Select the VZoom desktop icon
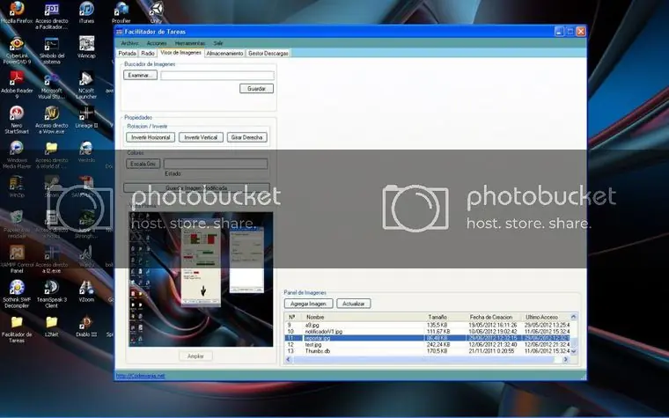 point(86,291)
